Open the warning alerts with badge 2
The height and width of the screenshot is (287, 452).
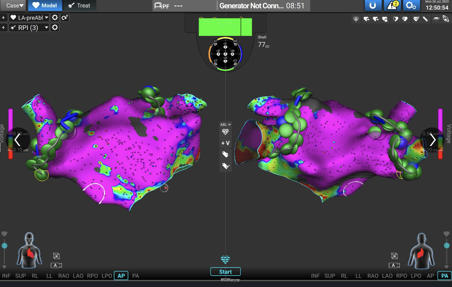(x=392, y=6)
